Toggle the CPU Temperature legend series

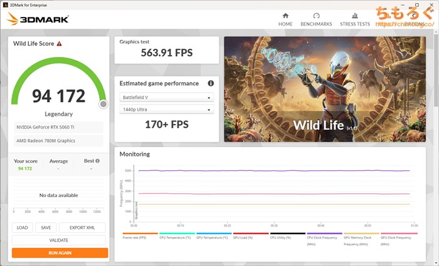coord(177,236)
